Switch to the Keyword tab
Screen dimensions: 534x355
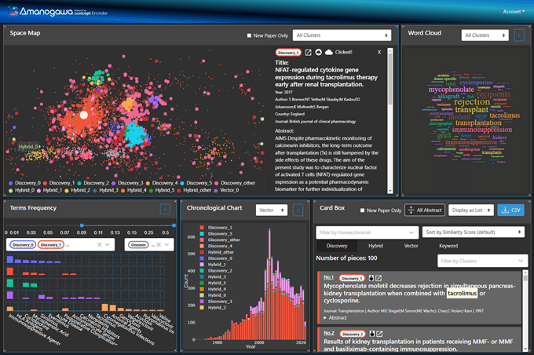pos(448,246)
